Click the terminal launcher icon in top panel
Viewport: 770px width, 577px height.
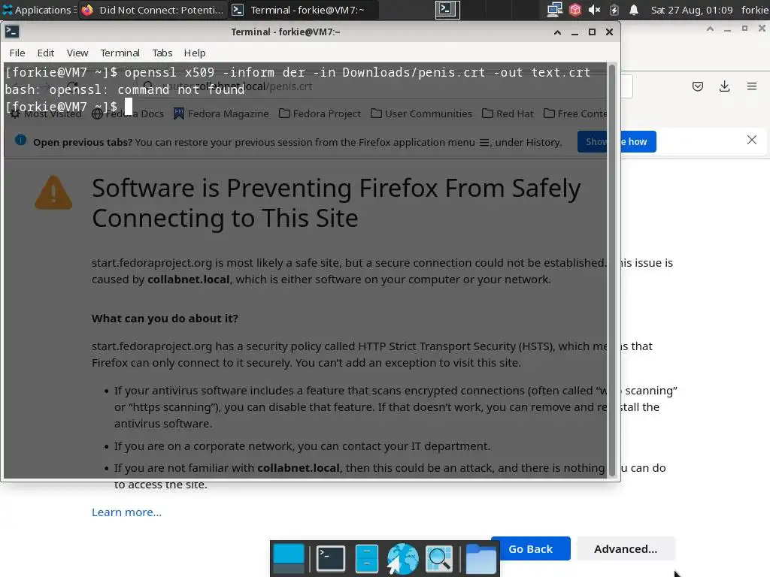tap(447, 10)
